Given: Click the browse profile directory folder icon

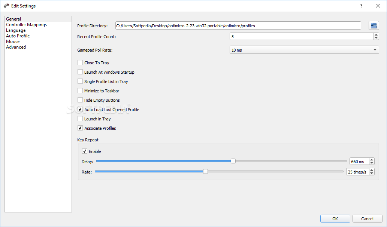Looking at the screenshot, I should (x=374, y=25).
